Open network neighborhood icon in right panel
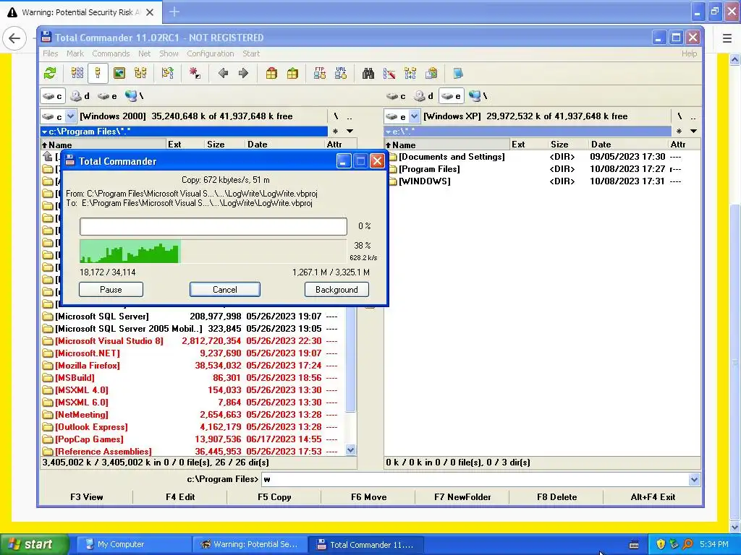The image size is (741, 555). point(478,96)
